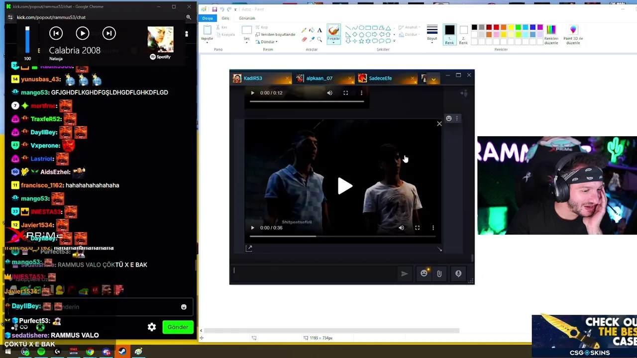Viewport: 637px width, 358px height.
Task: Seek on the 0:36 video progress bar
Action: point(343,236)
